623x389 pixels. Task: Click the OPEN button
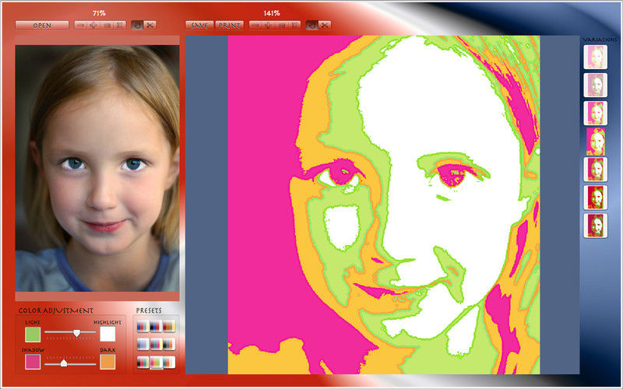click(42, 25)
